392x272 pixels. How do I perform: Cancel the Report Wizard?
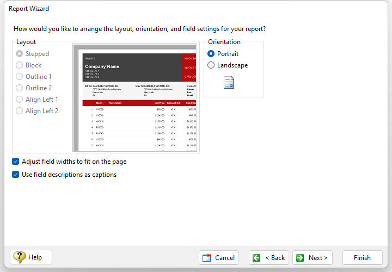[x=219, y=257]
